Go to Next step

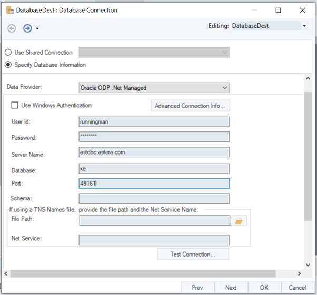(x=231, y=288)
